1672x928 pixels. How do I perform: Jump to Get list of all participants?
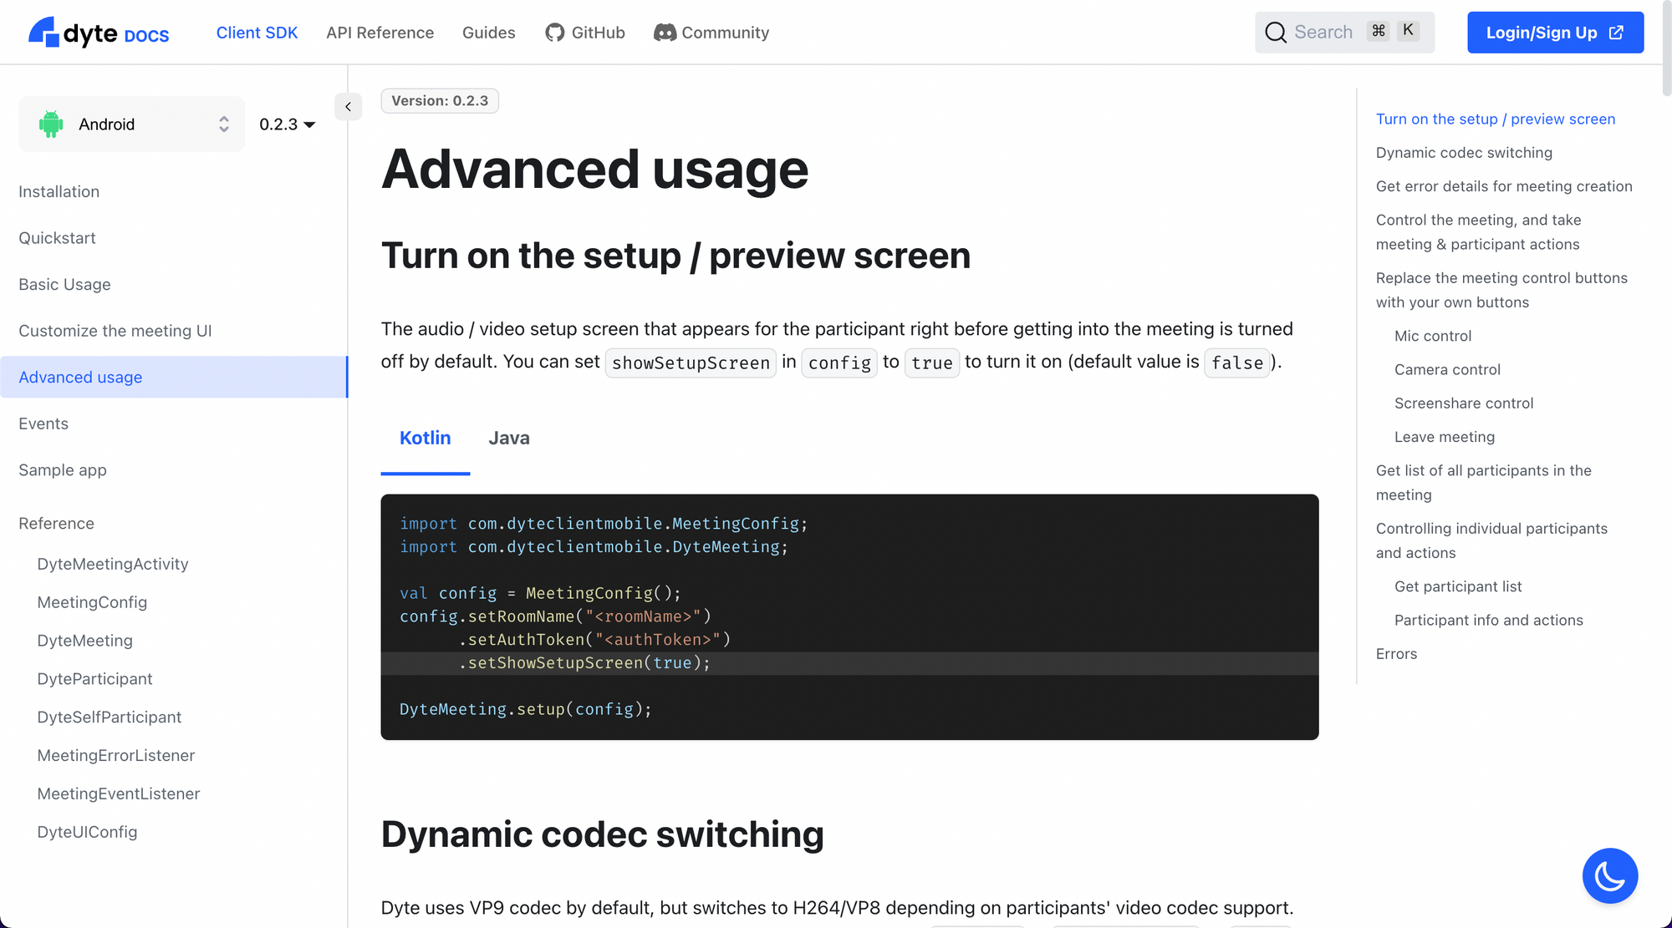tap(1483, 483)
